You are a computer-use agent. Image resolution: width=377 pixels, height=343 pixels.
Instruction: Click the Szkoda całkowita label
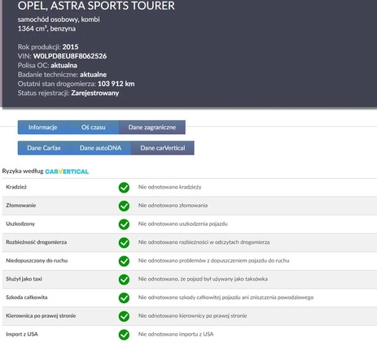(x=27, y=297)
